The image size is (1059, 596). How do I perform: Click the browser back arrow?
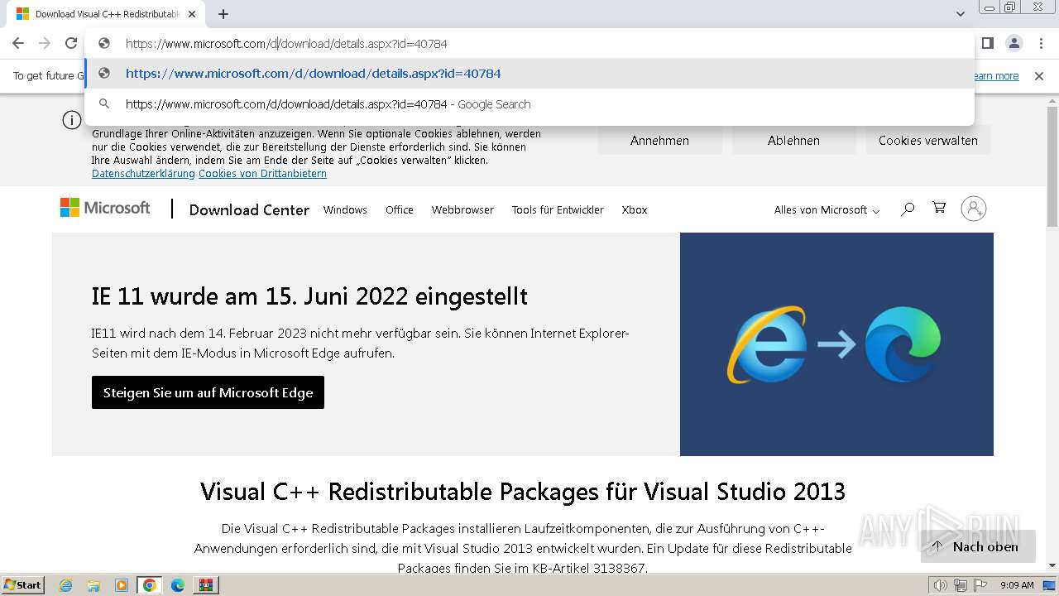[x=18, y=43]
